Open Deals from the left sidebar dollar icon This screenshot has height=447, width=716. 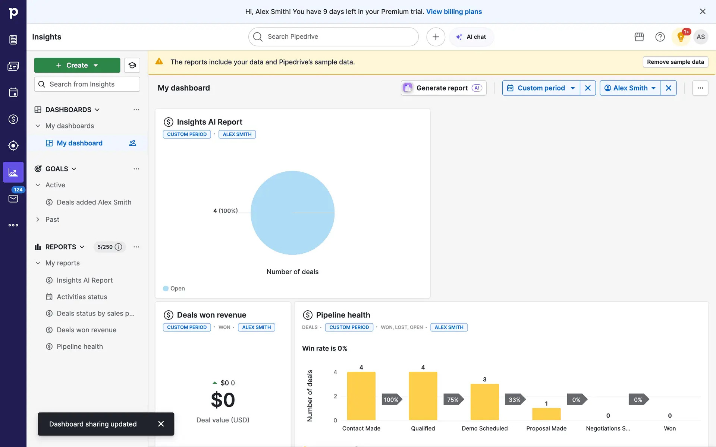(x=13, y=119)
